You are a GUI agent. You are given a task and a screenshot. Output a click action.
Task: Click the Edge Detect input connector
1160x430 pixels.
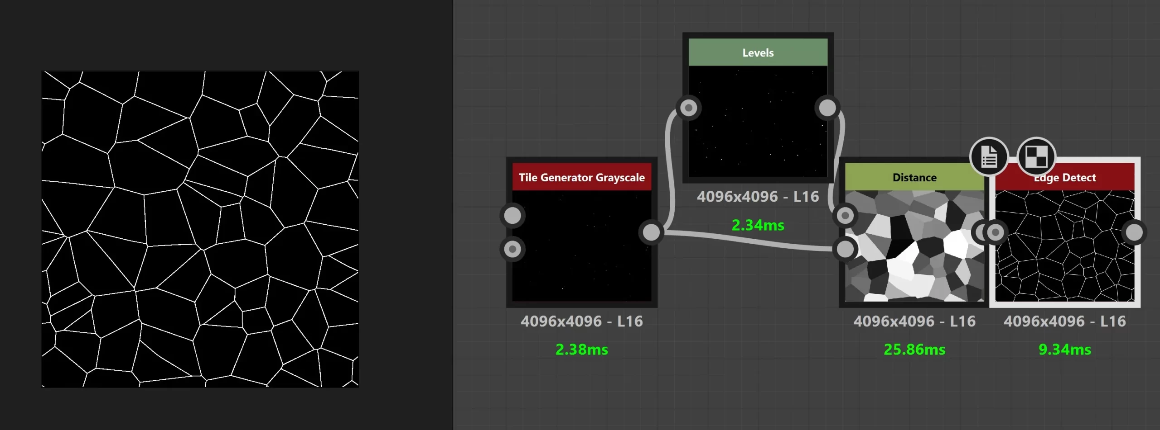coord(996,232)
